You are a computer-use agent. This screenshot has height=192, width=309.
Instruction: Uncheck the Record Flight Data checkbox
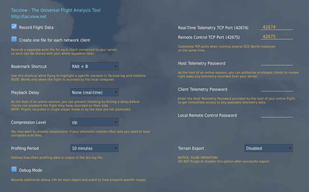tap(14, 27)
